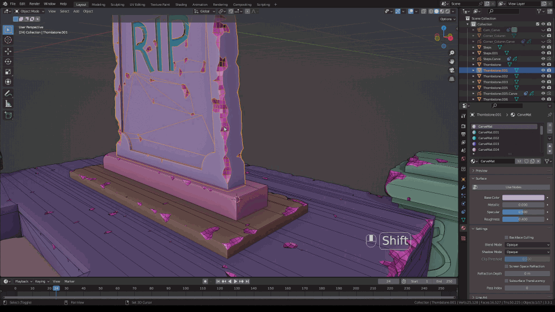The height and width of the screenshot is (312, 555).
Task: Open the Blend Mode dropdown
Action: click(527, 245)
